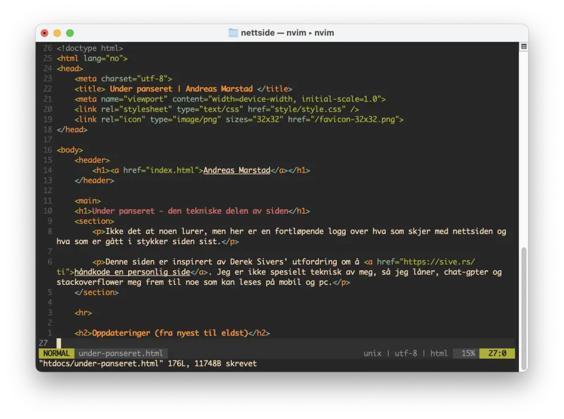
Task: Click the 27:0 cursor position indicator
Action: (497, 353)
